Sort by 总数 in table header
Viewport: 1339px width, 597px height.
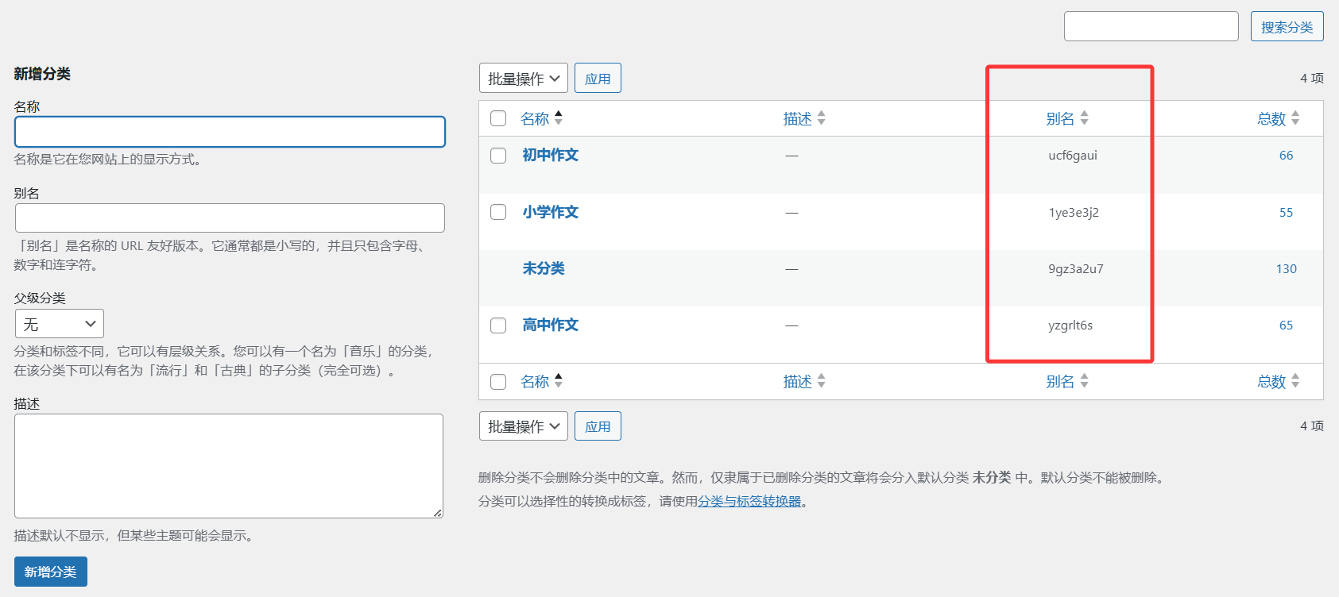pos(1271,118)
